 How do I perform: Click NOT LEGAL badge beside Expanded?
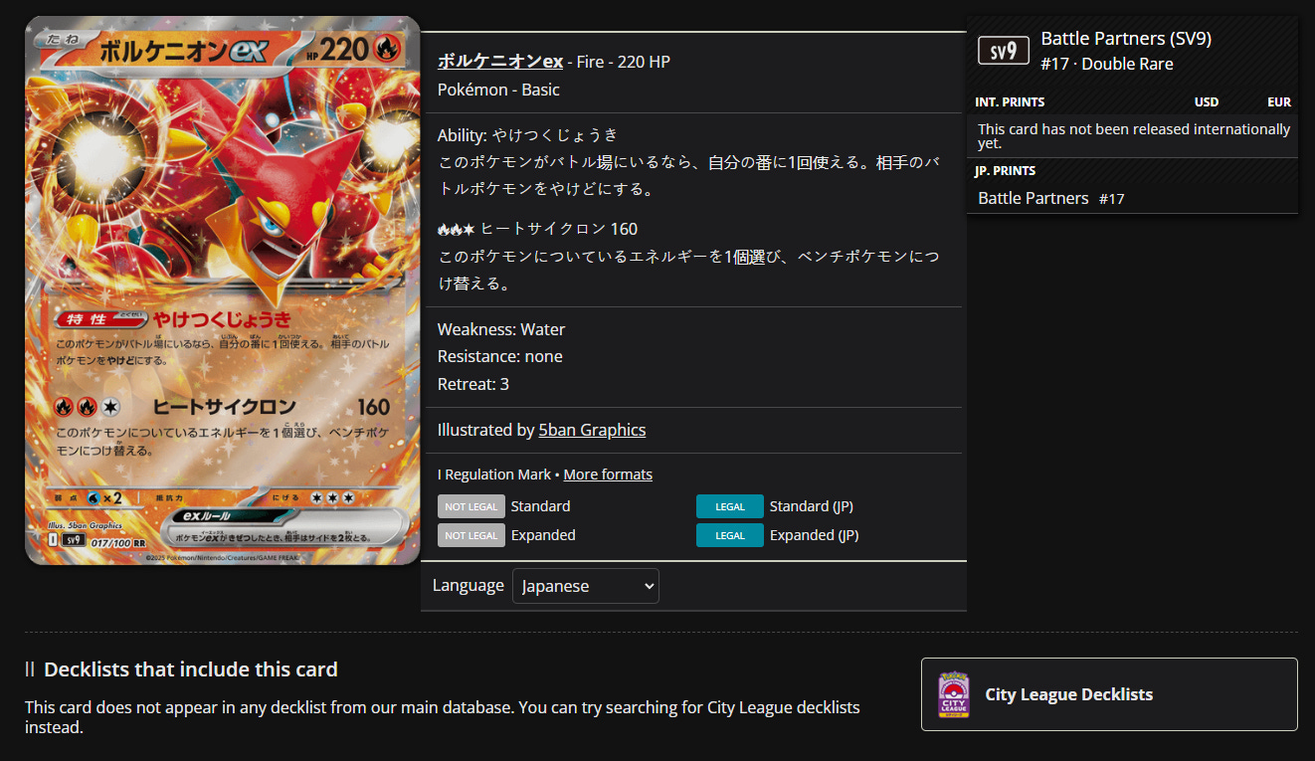471,535
